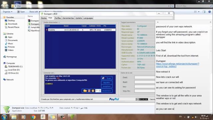This screenshot has height=120, width=213.
Task: Focus the Wps Pin input field
Action: [145, 91]
